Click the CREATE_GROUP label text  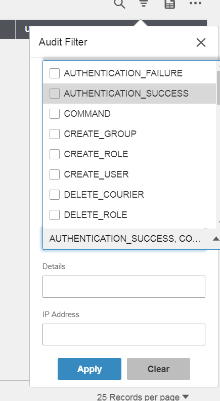pyautogui.click(x=100, y=134)
